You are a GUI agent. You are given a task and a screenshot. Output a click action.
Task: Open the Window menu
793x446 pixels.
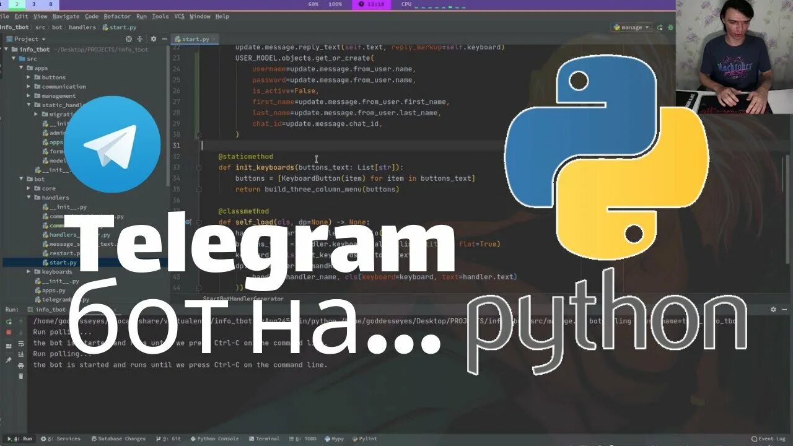pyautogui.click(x=199, y=16)
